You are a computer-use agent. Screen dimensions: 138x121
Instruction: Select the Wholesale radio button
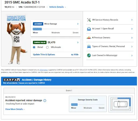[x=47, y=47]
